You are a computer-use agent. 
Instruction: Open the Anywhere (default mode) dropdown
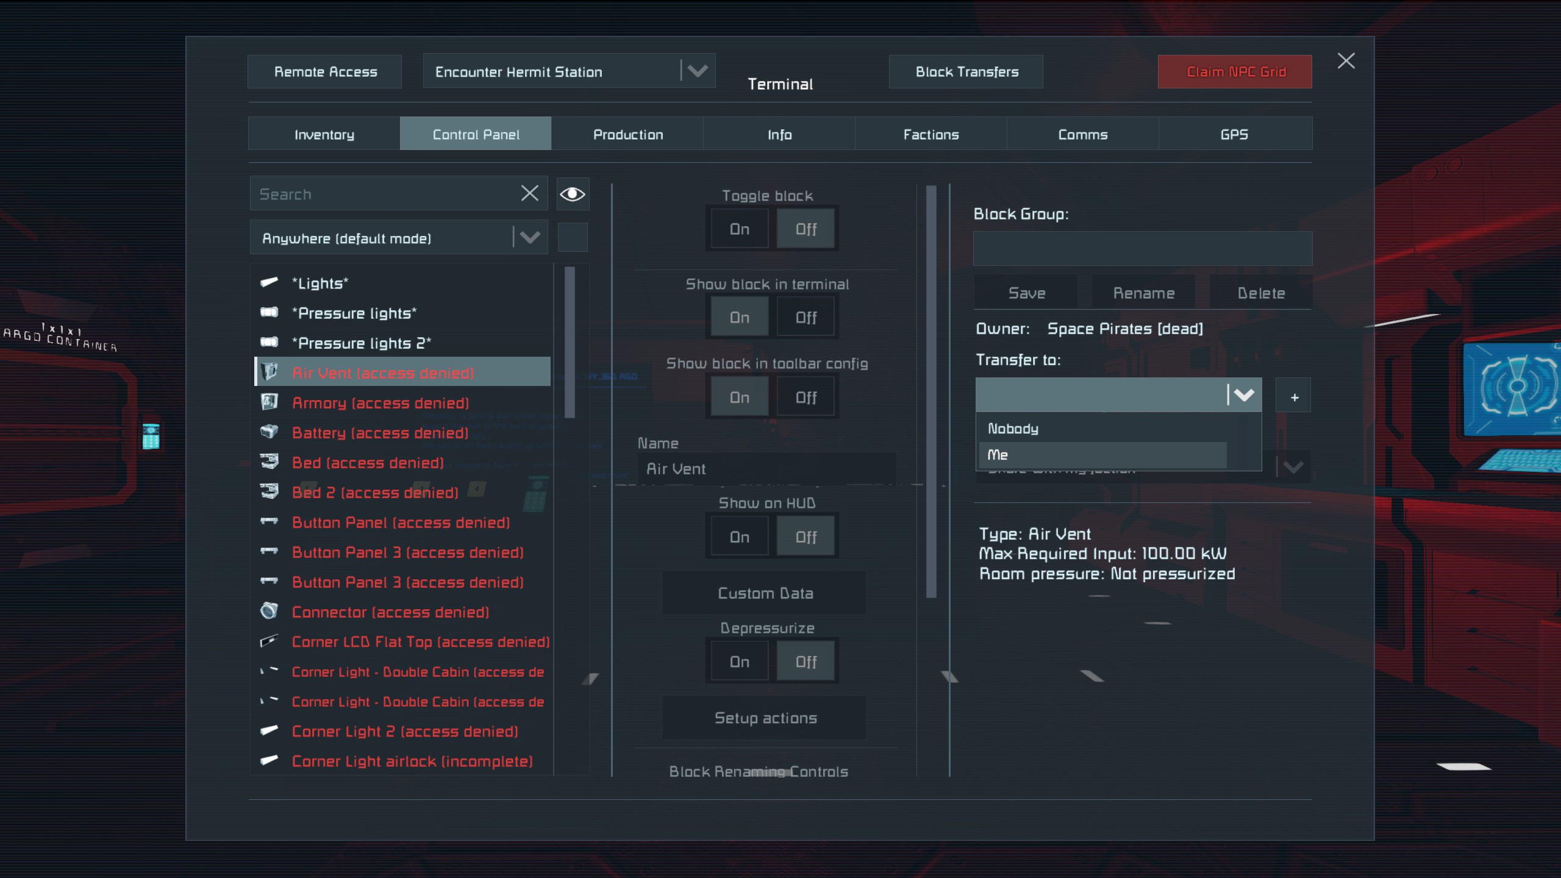point(529,237)
